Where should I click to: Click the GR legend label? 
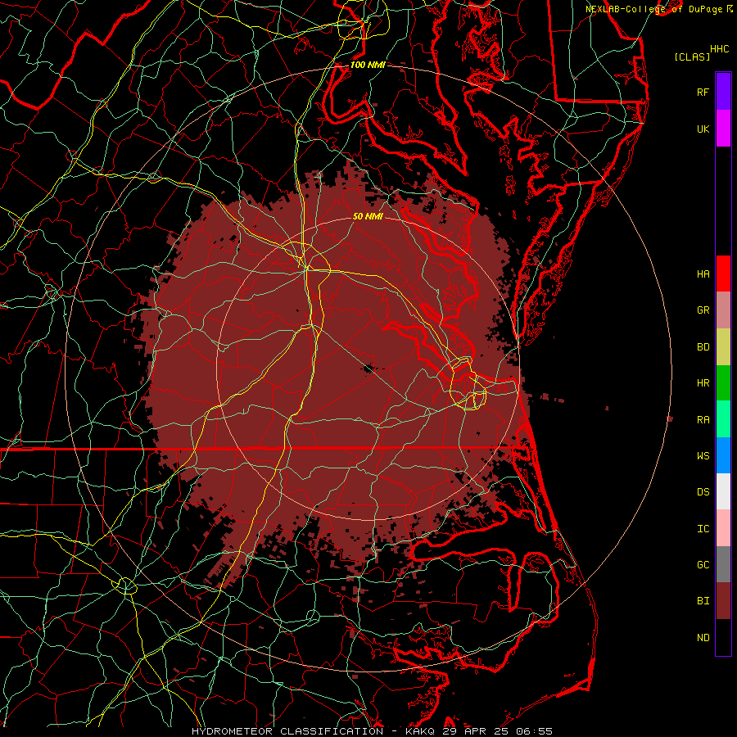click(703, 310)
